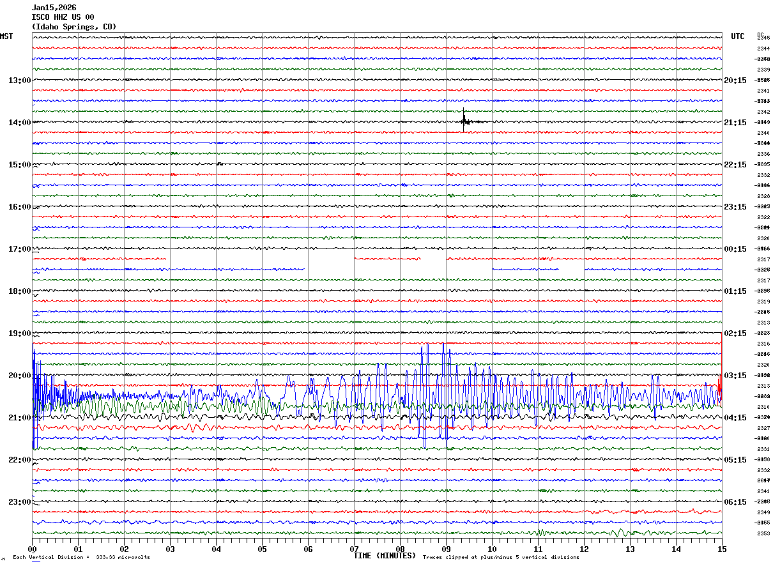Viewport: 773px width, 566px height.
Task: Click minute label 15 on the time axis
Action: tap(722, 549)
